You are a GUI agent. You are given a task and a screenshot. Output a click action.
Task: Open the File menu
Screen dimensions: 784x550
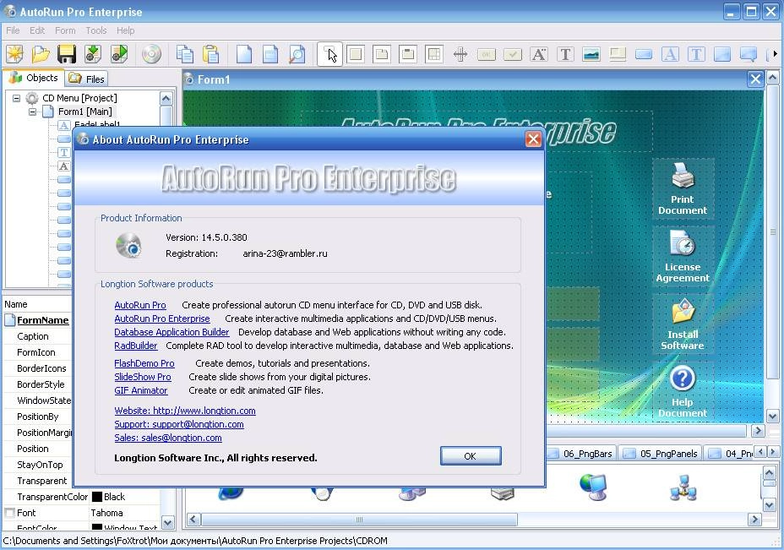[13, 30]
